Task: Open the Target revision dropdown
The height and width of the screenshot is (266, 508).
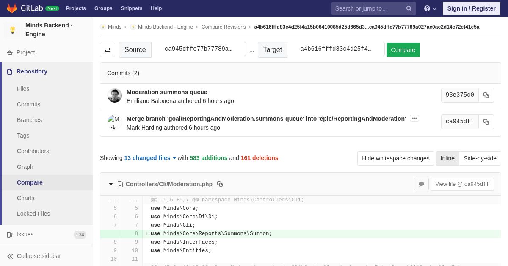Action: [x=336, y=49]
